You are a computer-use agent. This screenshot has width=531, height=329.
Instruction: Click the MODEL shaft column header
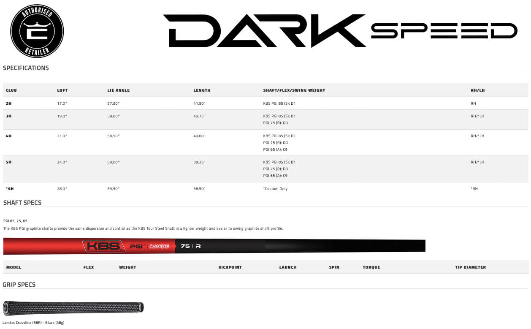(x=14, y=267)
